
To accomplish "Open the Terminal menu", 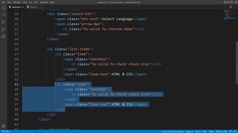I will click(44, 2).
